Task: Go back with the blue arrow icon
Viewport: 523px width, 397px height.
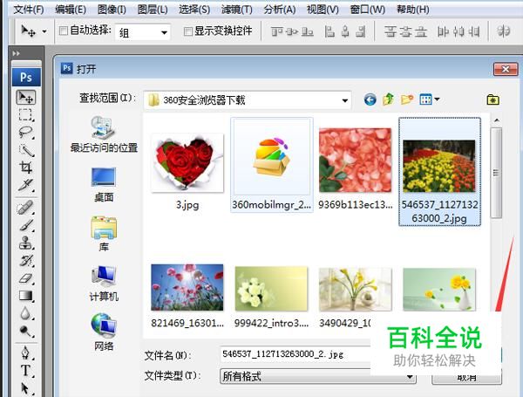Action: [x=370, y=99]
